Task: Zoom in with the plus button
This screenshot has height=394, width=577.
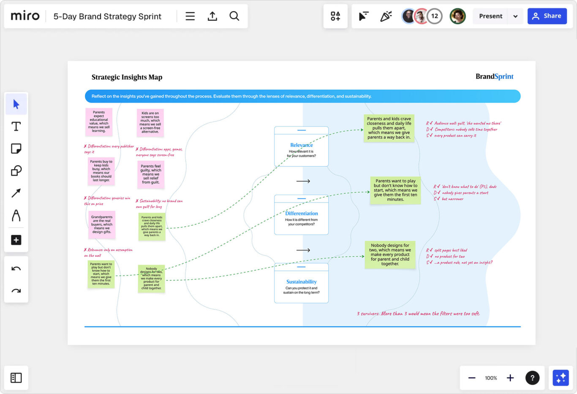Action: (510, 378)
